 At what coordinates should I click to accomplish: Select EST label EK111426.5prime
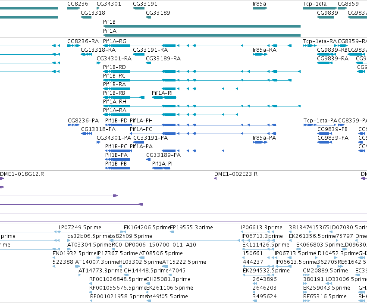click(x=266, y=245)
